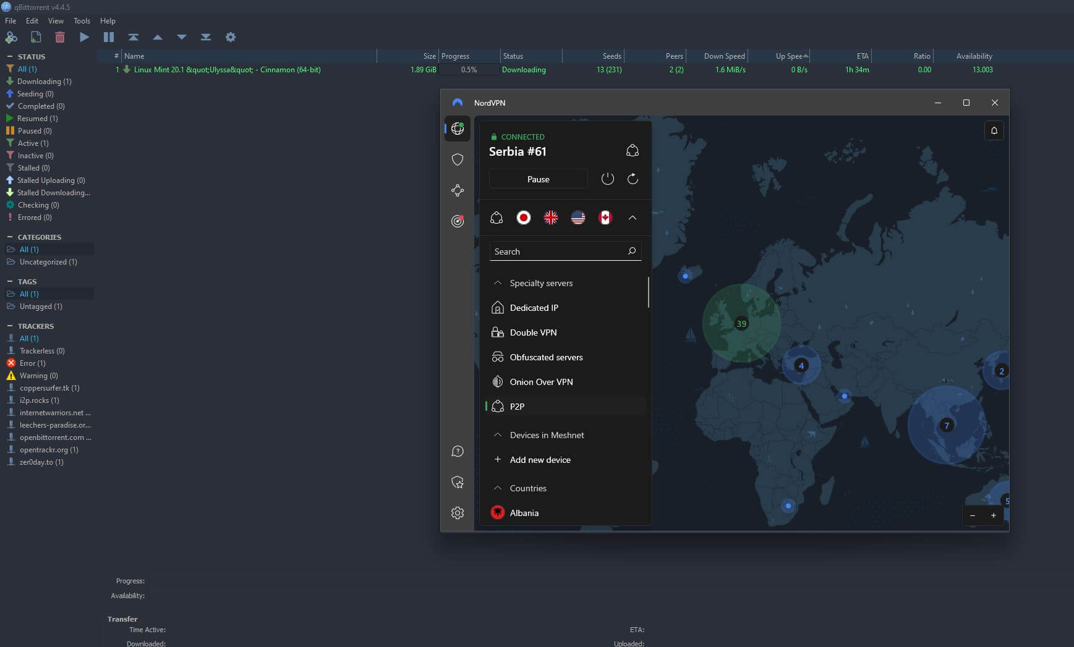1074x647 pixels.
Task: Collapse the CATEGORIES sidebar section
Action: [x=9, y=237]
